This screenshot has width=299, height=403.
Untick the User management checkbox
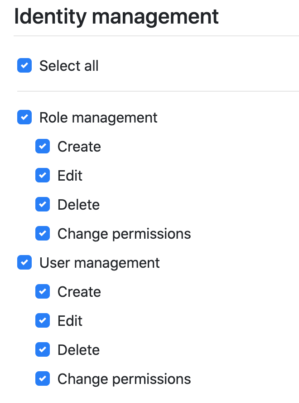[24, 262]
